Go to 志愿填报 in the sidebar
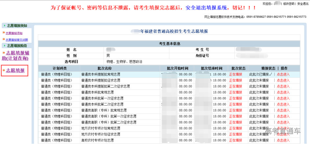The image size is (310, 144). pyautogui.click(x=15, y=70)
